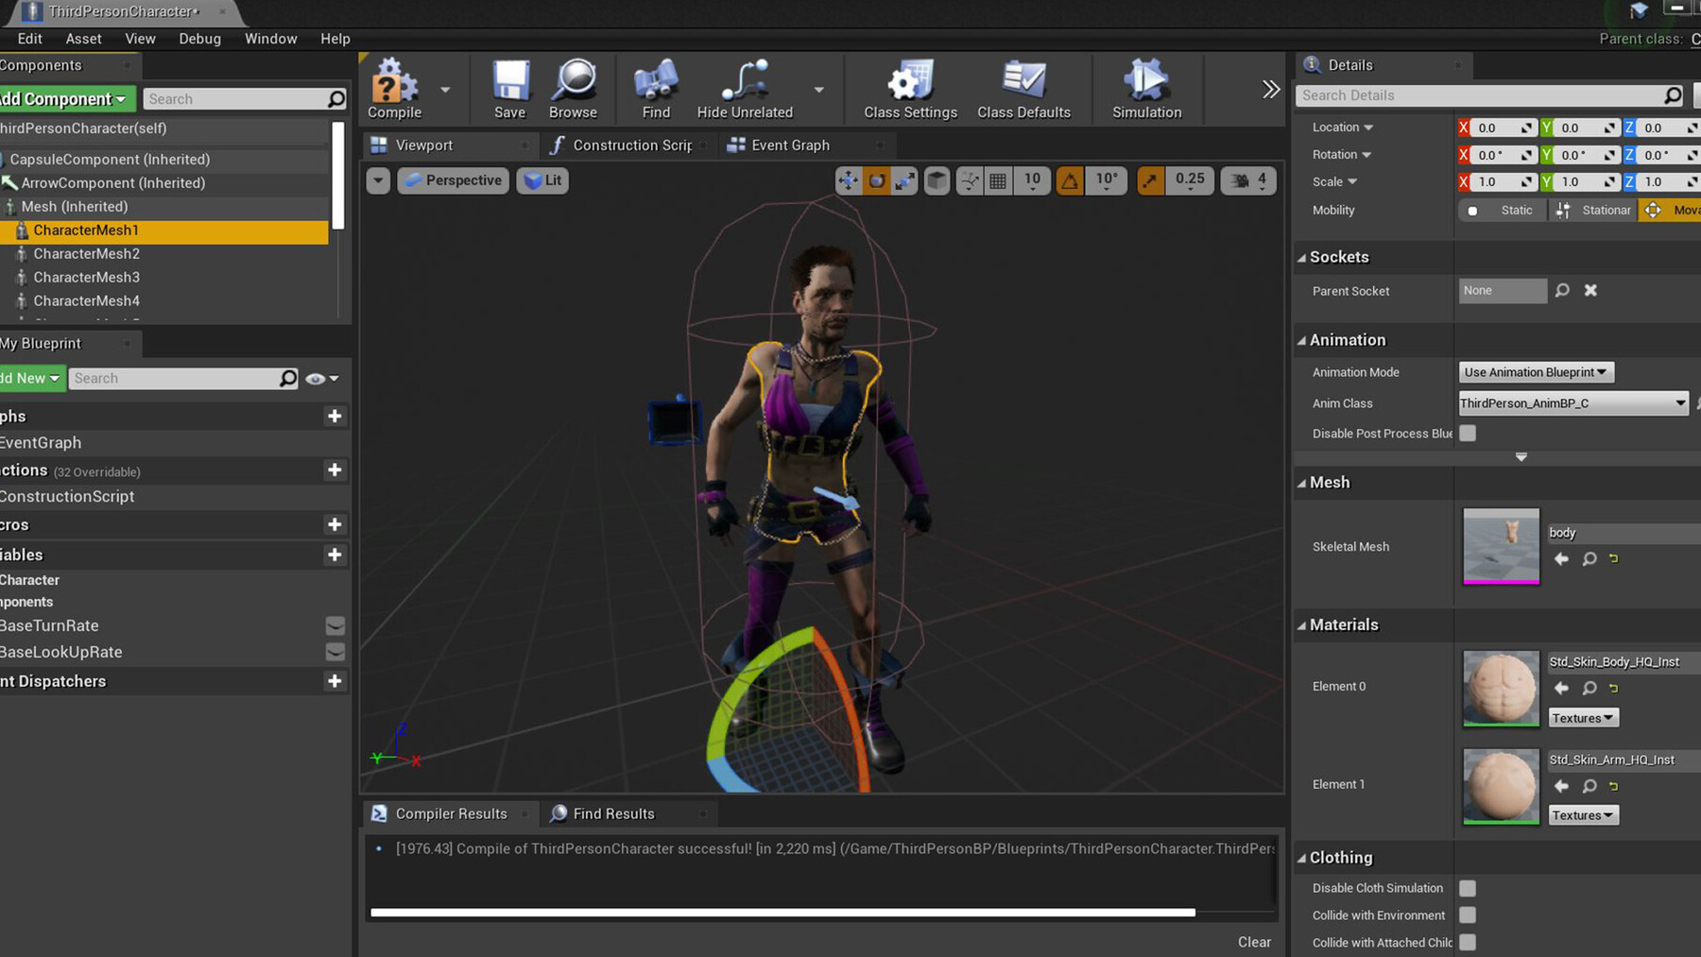This screenshot has width=1701, height=957.
Task: Open the Perspective viewport dropdown
Action: tap(453, 180)
